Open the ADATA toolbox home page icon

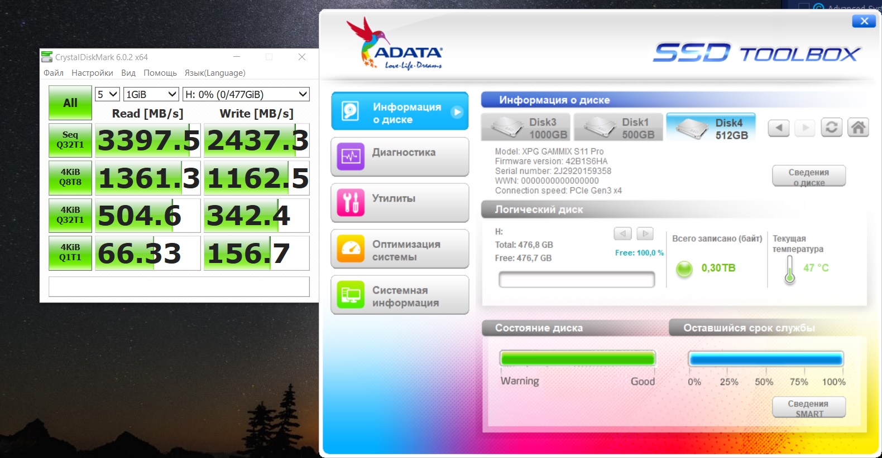(858, 128)
